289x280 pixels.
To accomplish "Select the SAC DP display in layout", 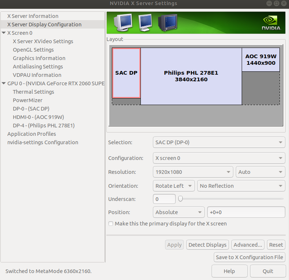I will 126,73.
